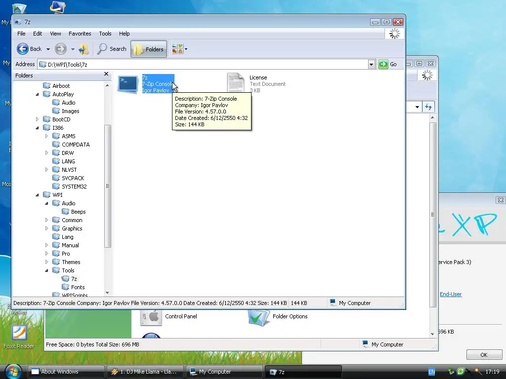The height and width of the screenshot is (379, 506).
Task: Open the Forward history dropdown arrow
Action: (73, 49)
